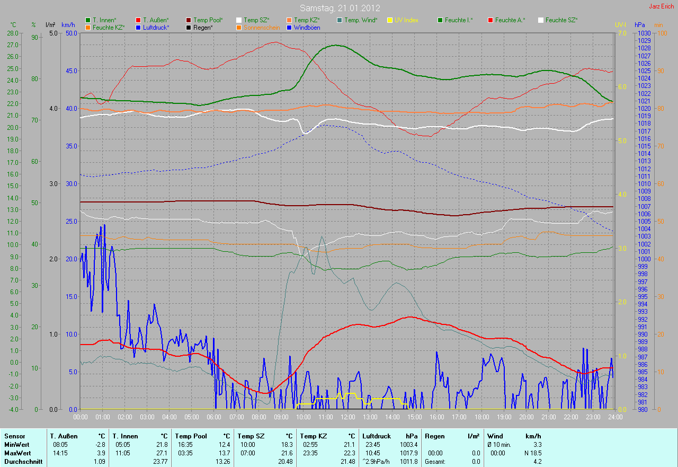Select the hPa axis header on right
Image resolution: width=678 pixels, height=467 pixels.
[x=640, y=25]
